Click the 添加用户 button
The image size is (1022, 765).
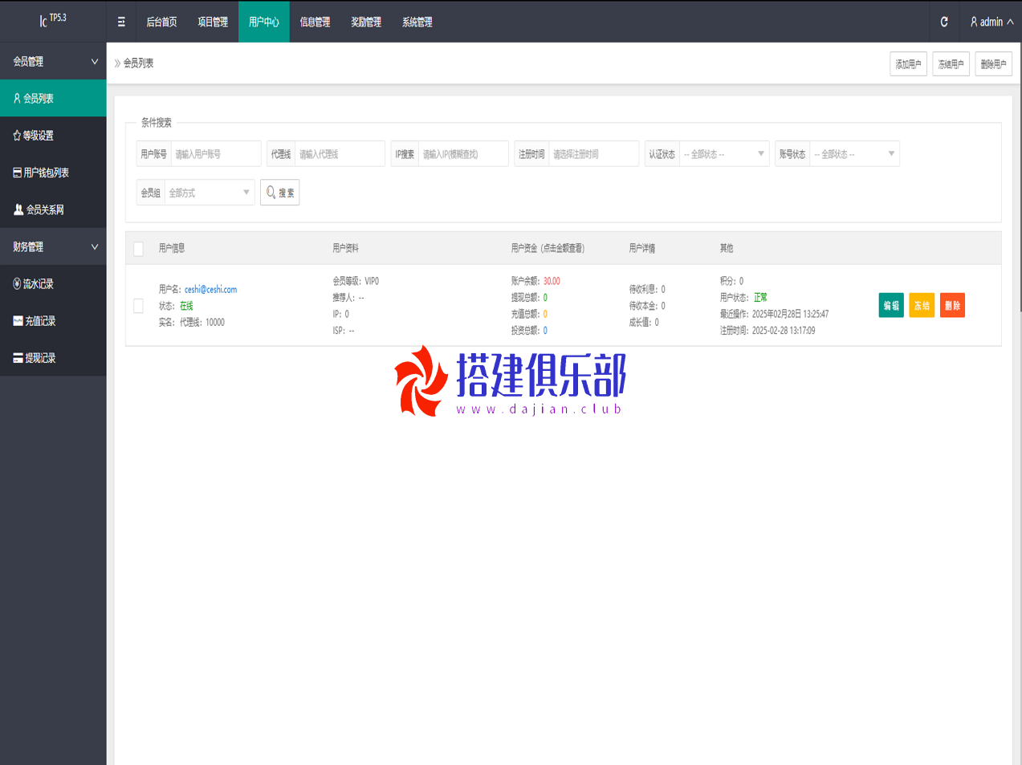908,64
